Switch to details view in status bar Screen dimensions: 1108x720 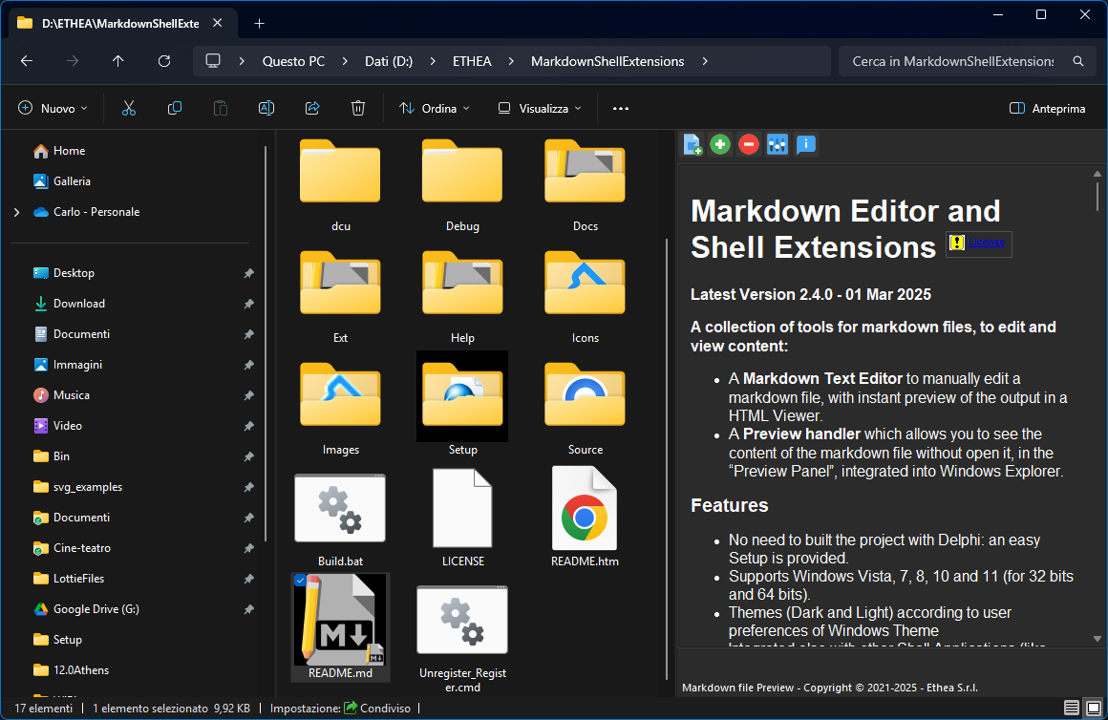[x=1072, y=708]
